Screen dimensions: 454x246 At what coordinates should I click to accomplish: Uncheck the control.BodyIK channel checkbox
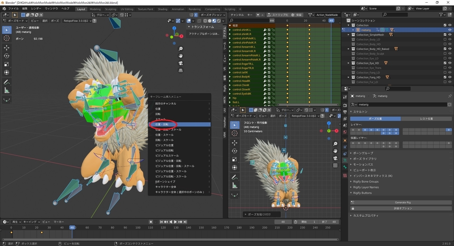point(269,76)
